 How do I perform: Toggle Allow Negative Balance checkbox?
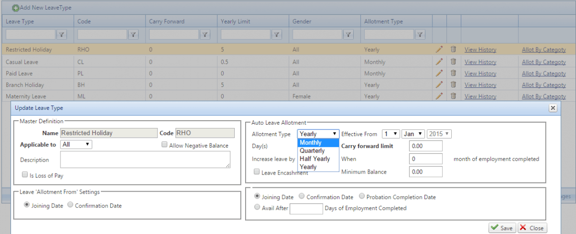pos(165,145)
